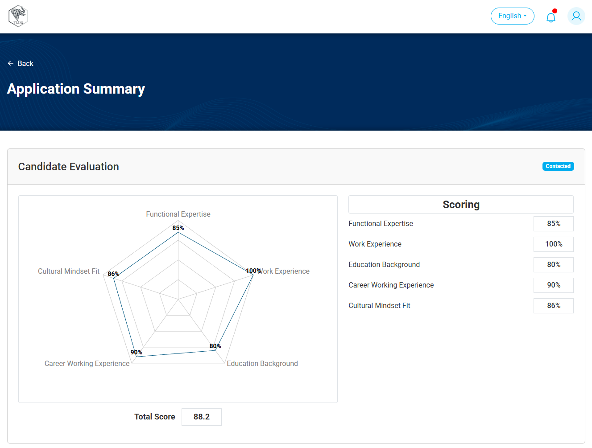The height and width of the screenshot is (448, 592).
Task: Click the Total Score 88.2 field
Action: tap(201, 417)
